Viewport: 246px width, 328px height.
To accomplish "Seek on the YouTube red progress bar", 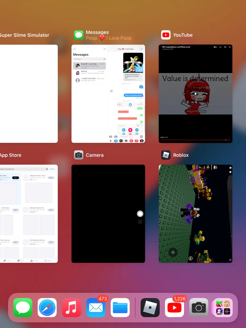I will (x=195, y=140).
